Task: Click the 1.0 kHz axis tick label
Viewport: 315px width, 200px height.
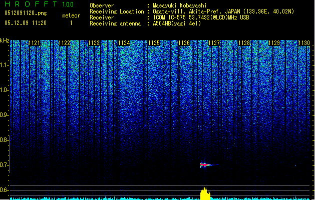Action: (x=4, y=90)
